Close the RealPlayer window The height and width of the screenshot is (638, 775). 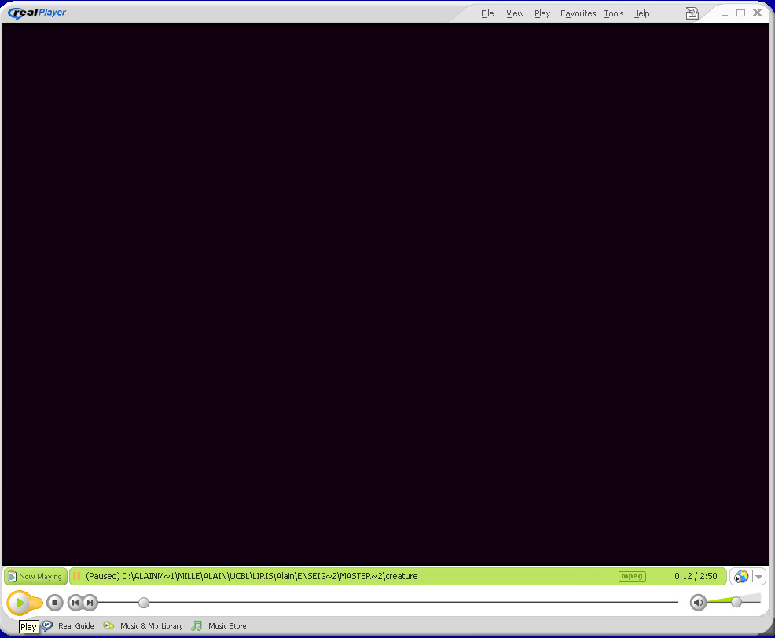click(x=757, y=13)
